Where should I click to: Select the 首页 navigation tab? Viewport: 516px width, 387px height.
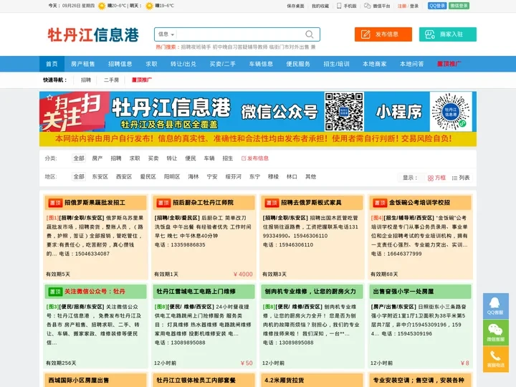pyautogui.click(x=52, y=64)
